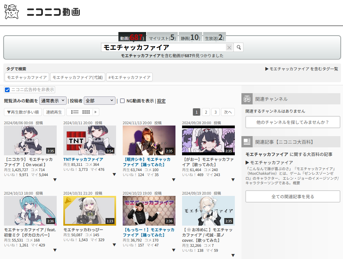Click the 全ての関連記事を見る button
343x259 pixels.
pos(293,197)
